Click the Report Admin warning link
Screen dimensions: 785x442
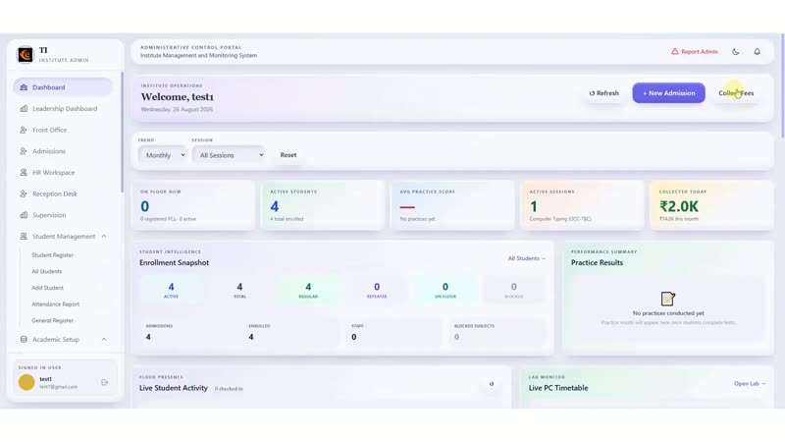click(695, 52)
